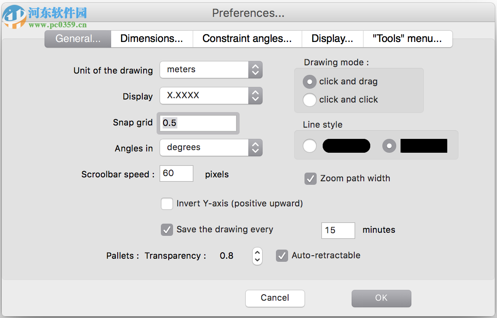Select the "click and click" drawing mode

pos(310,100)
